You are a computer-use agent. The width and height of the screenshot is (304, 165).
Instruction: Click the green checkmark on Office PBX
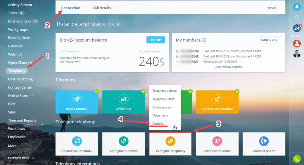point(143,91)
